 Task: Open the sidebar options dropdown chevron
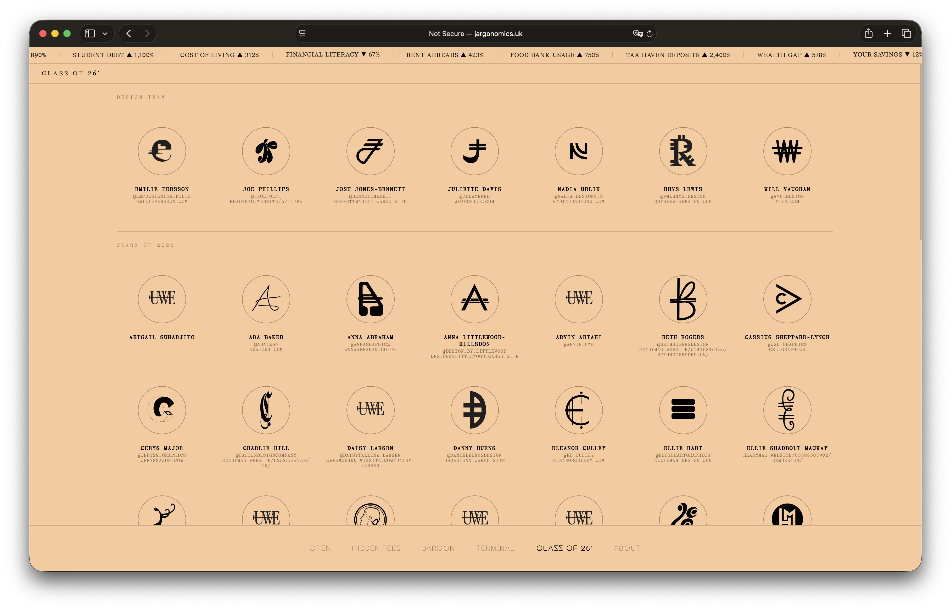[105, 34]
